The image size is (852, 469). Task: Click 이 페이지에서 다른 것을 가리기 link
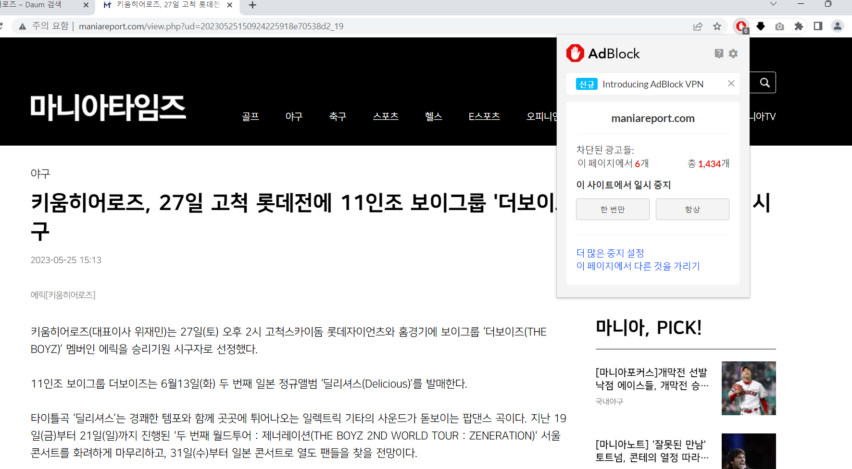[x=638, y=266]
